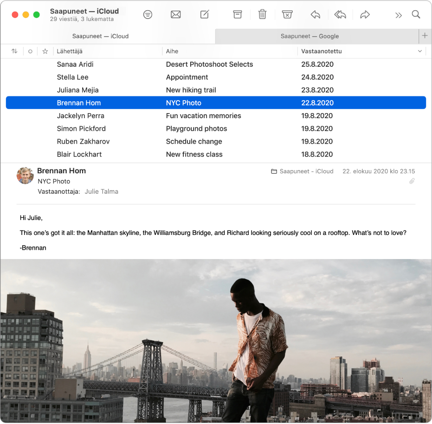Click the attachment paperclip in message header
The image size is (432, 424).
point(412,181)
